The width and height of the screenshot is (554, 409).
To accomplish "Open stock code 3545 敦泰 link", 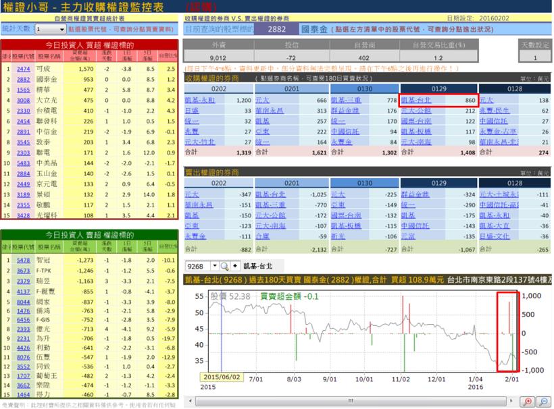I will [x=24, y=142].
